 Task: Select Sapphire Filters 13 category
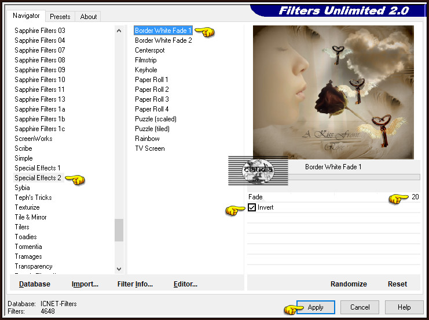(x=40, y=99)
